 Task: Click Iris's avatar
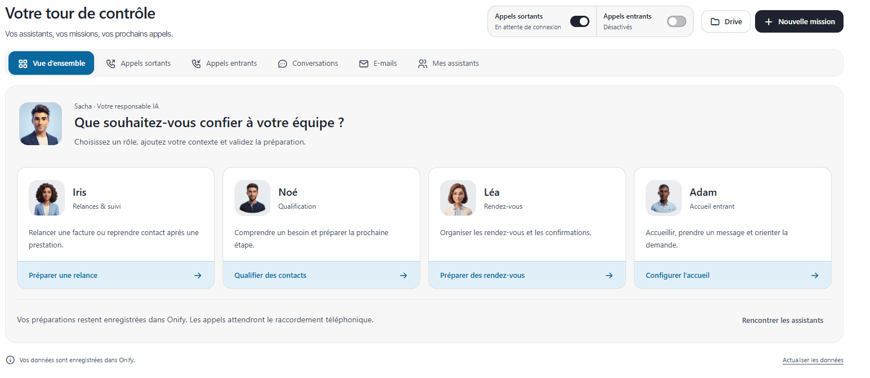click(47, 198)
